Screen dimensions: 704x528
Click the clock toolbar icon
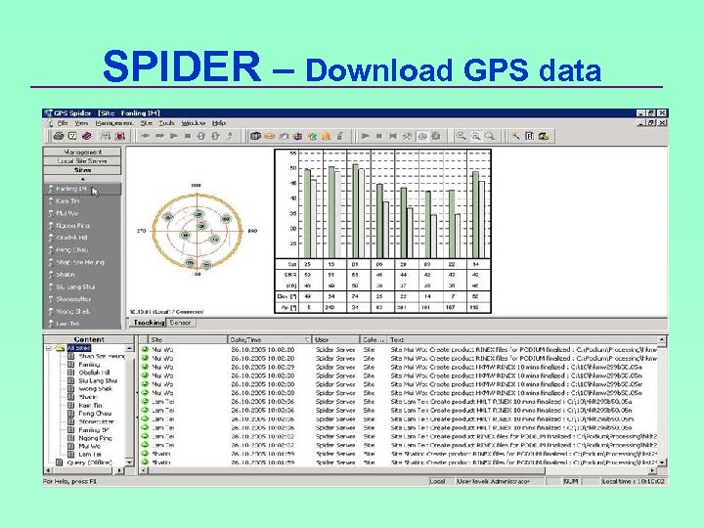422,136
